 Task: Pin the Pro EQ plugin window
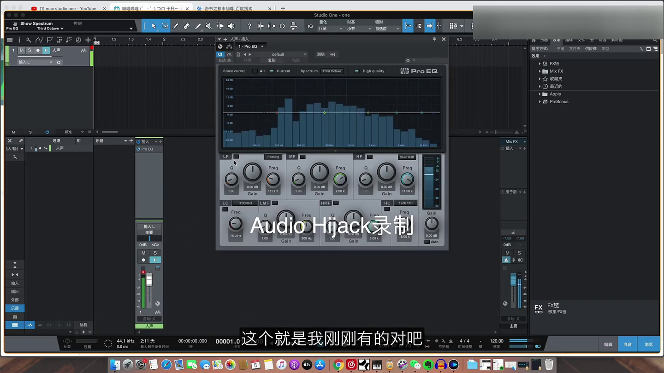click(434, 39)
